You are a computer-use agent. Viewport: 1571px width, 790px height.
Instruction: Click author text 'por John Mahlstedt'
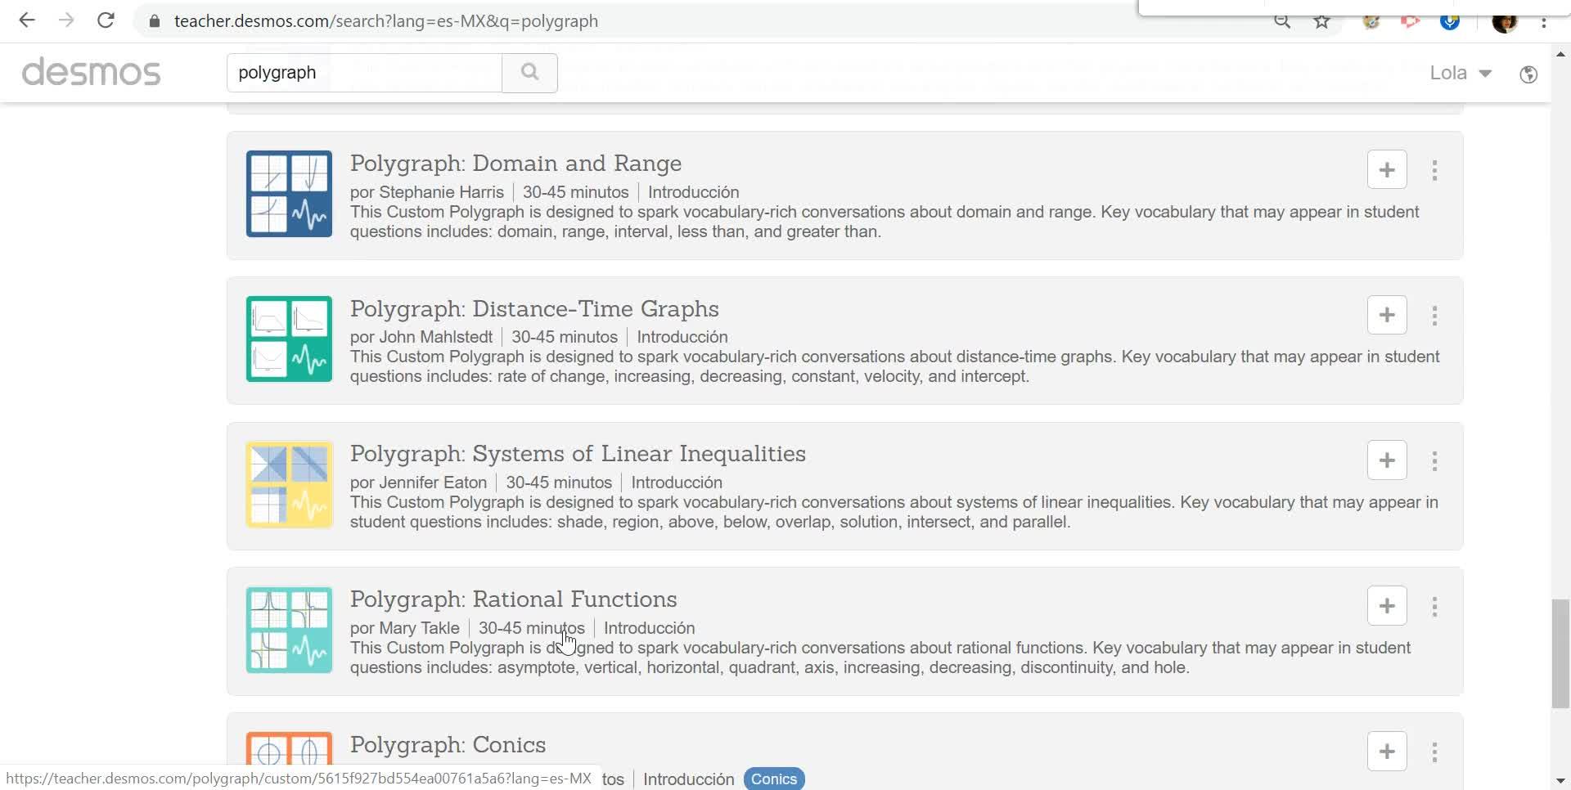[x=421, y=337]
